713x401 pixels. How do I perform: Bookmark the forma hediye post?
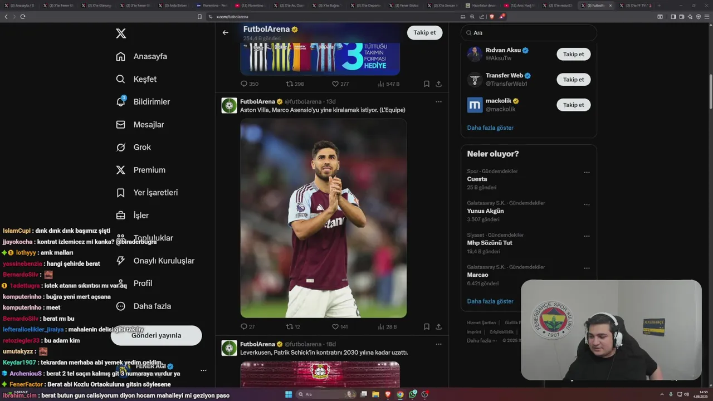[x=427, y=84]
